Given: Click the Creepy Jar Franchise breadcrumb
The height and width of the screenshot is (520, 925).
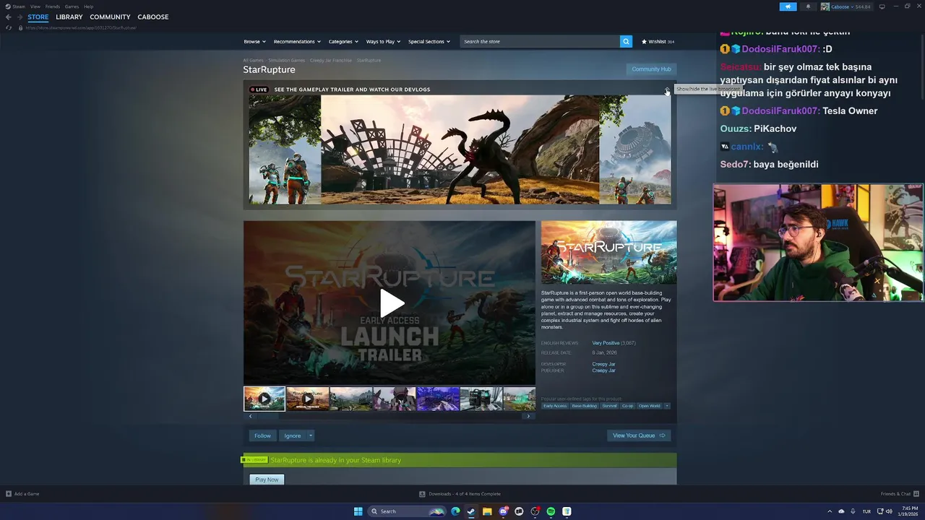Looking at the screenshot, I should click(331, 60).
